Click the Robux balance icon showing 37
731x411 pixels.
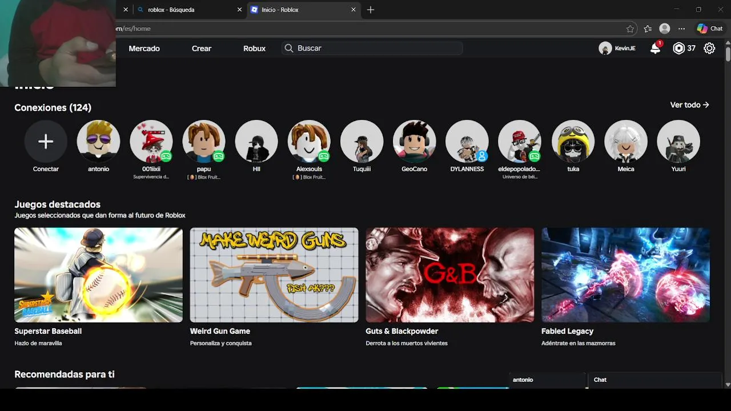[x=678, y=49]
